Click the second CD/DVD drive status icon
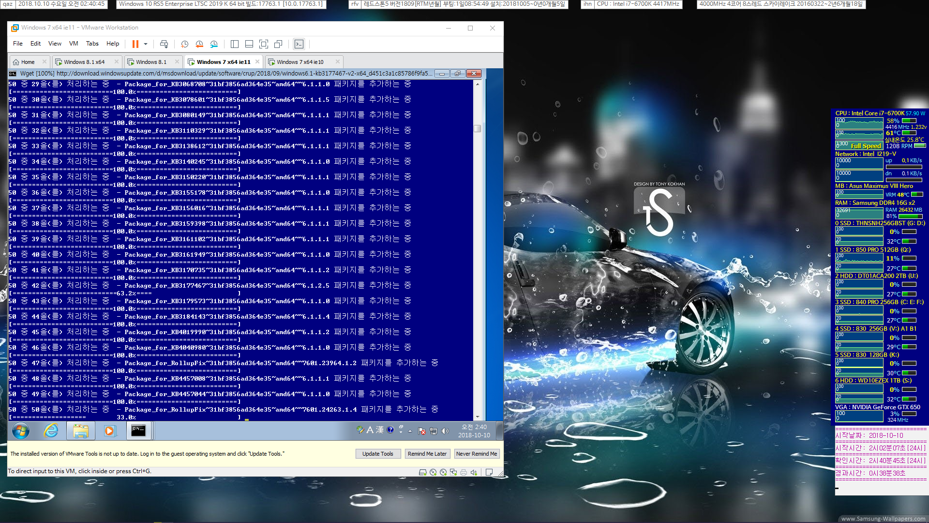 tap(443, 472)
